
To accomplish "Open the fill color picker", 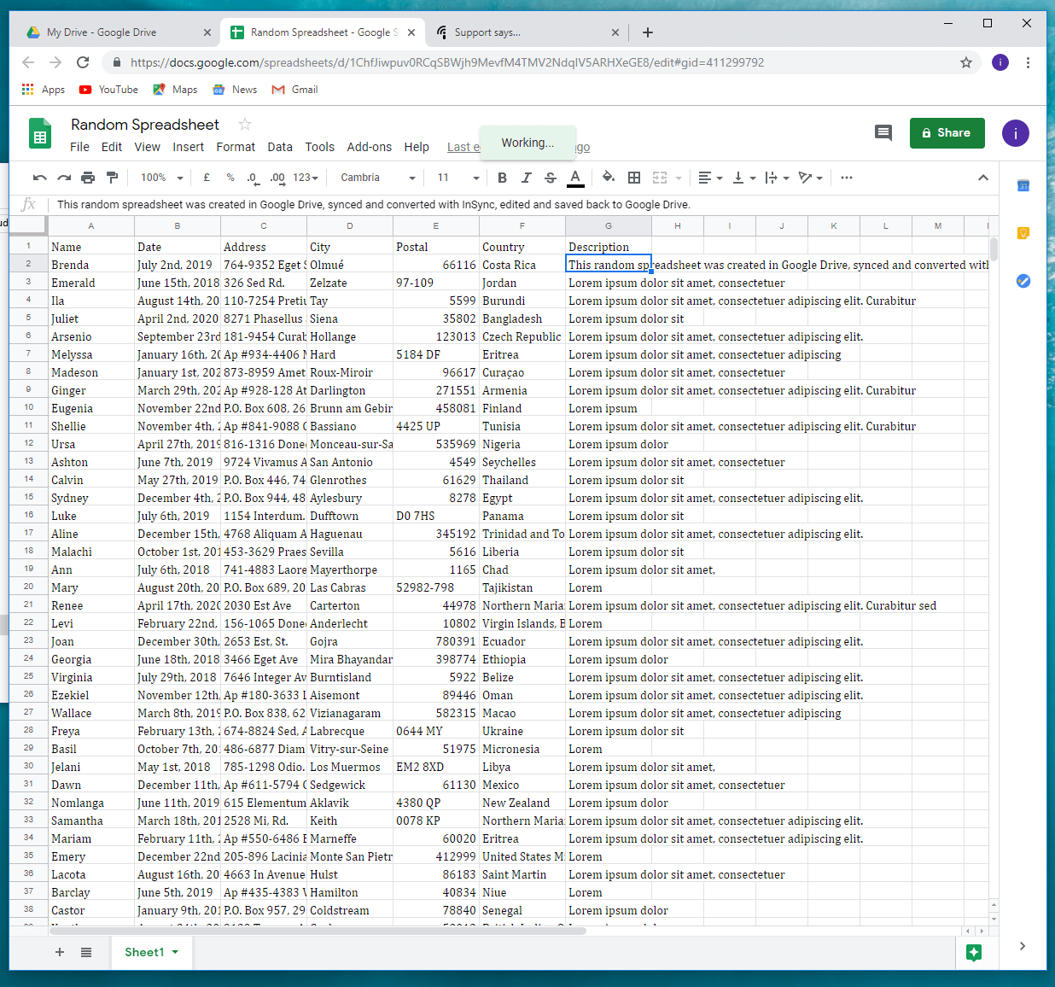I will pyautogui.click(x=608, y=178).
